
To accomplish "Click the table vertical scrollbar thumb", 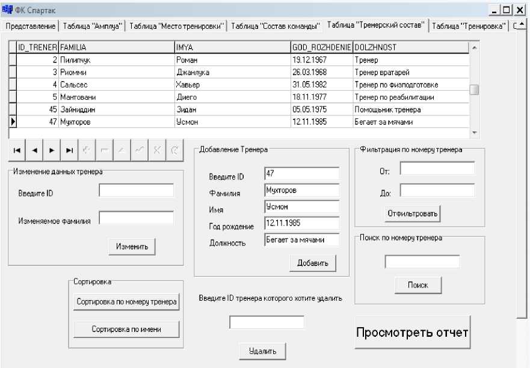I will pos(474,89).
